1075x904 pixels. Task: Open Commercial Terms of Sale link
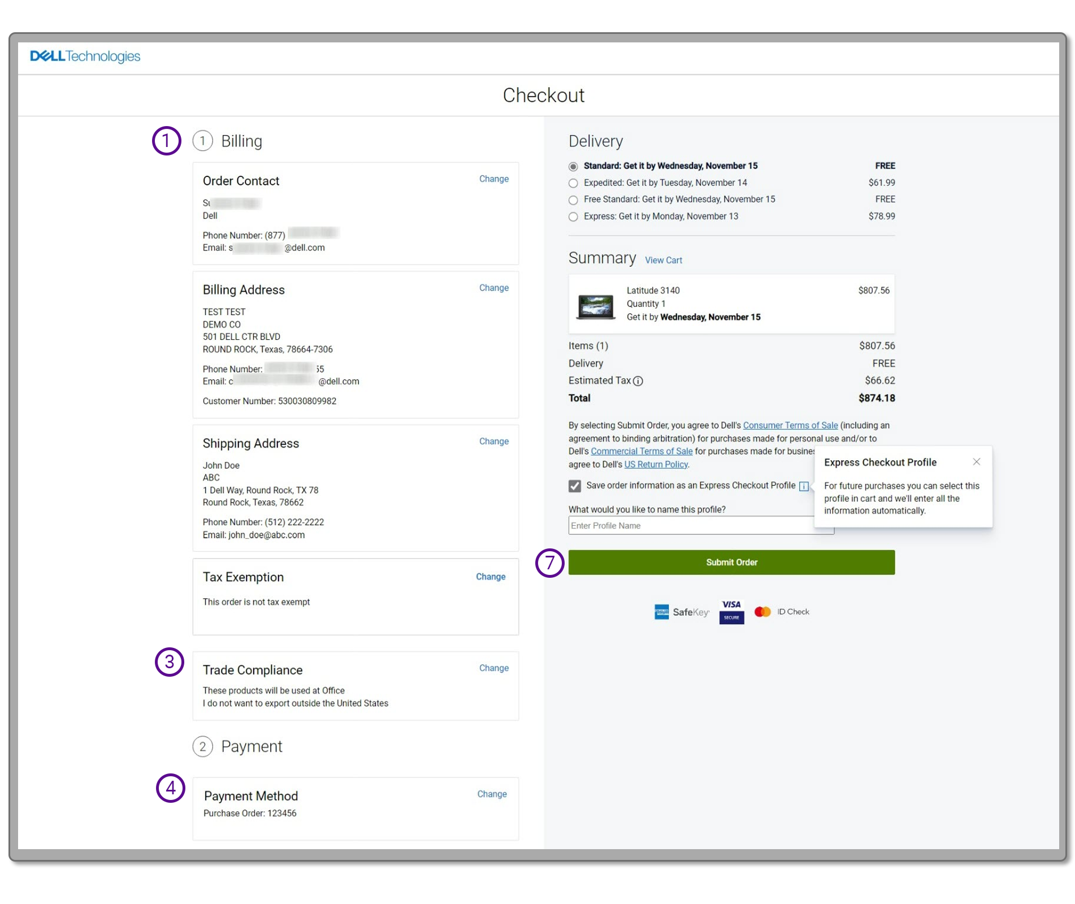pyautogui.click(x=641, y=451)
